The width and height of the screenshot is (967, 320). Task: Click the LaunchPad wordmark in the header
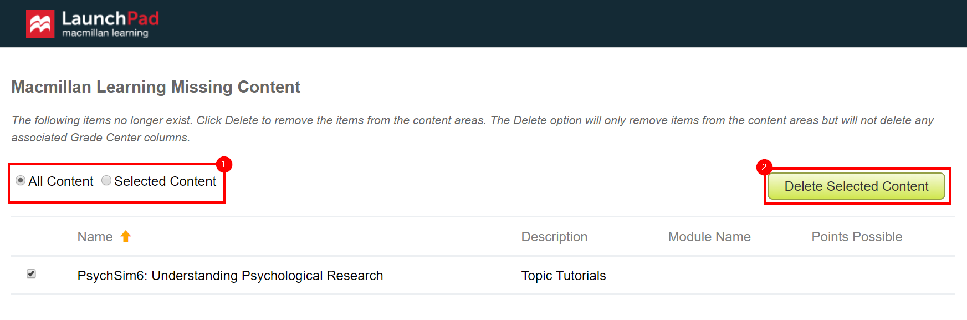(109, 17)
